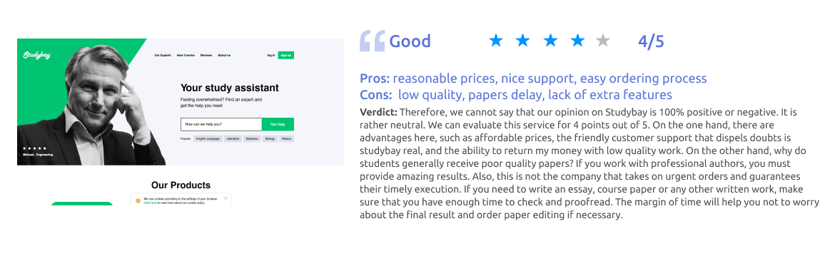Close the cookie notice popup
Image resolution: width=835 pixels, height=271 pixels.
tap(226, 198)
